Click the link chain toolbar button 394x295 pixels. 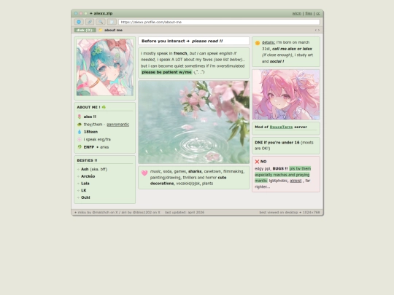point(90,22)
